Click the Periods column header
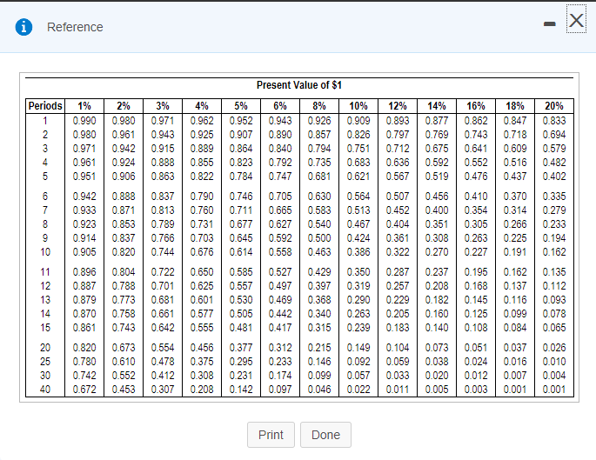 coord(45,105)
